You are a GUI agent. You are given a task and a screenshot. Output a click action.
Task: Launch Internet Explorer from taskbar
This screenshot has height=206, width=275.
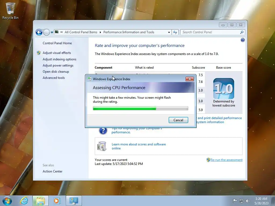(24, 201)
